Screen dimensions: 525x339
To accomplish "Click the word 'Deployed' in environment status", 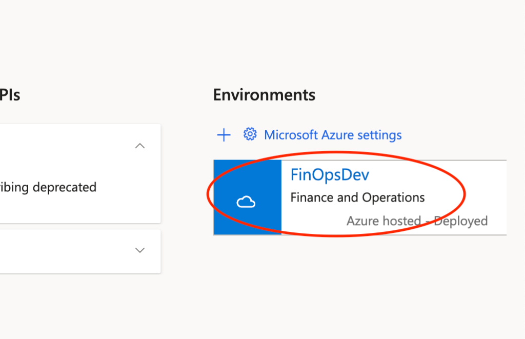I will [460, 221].
